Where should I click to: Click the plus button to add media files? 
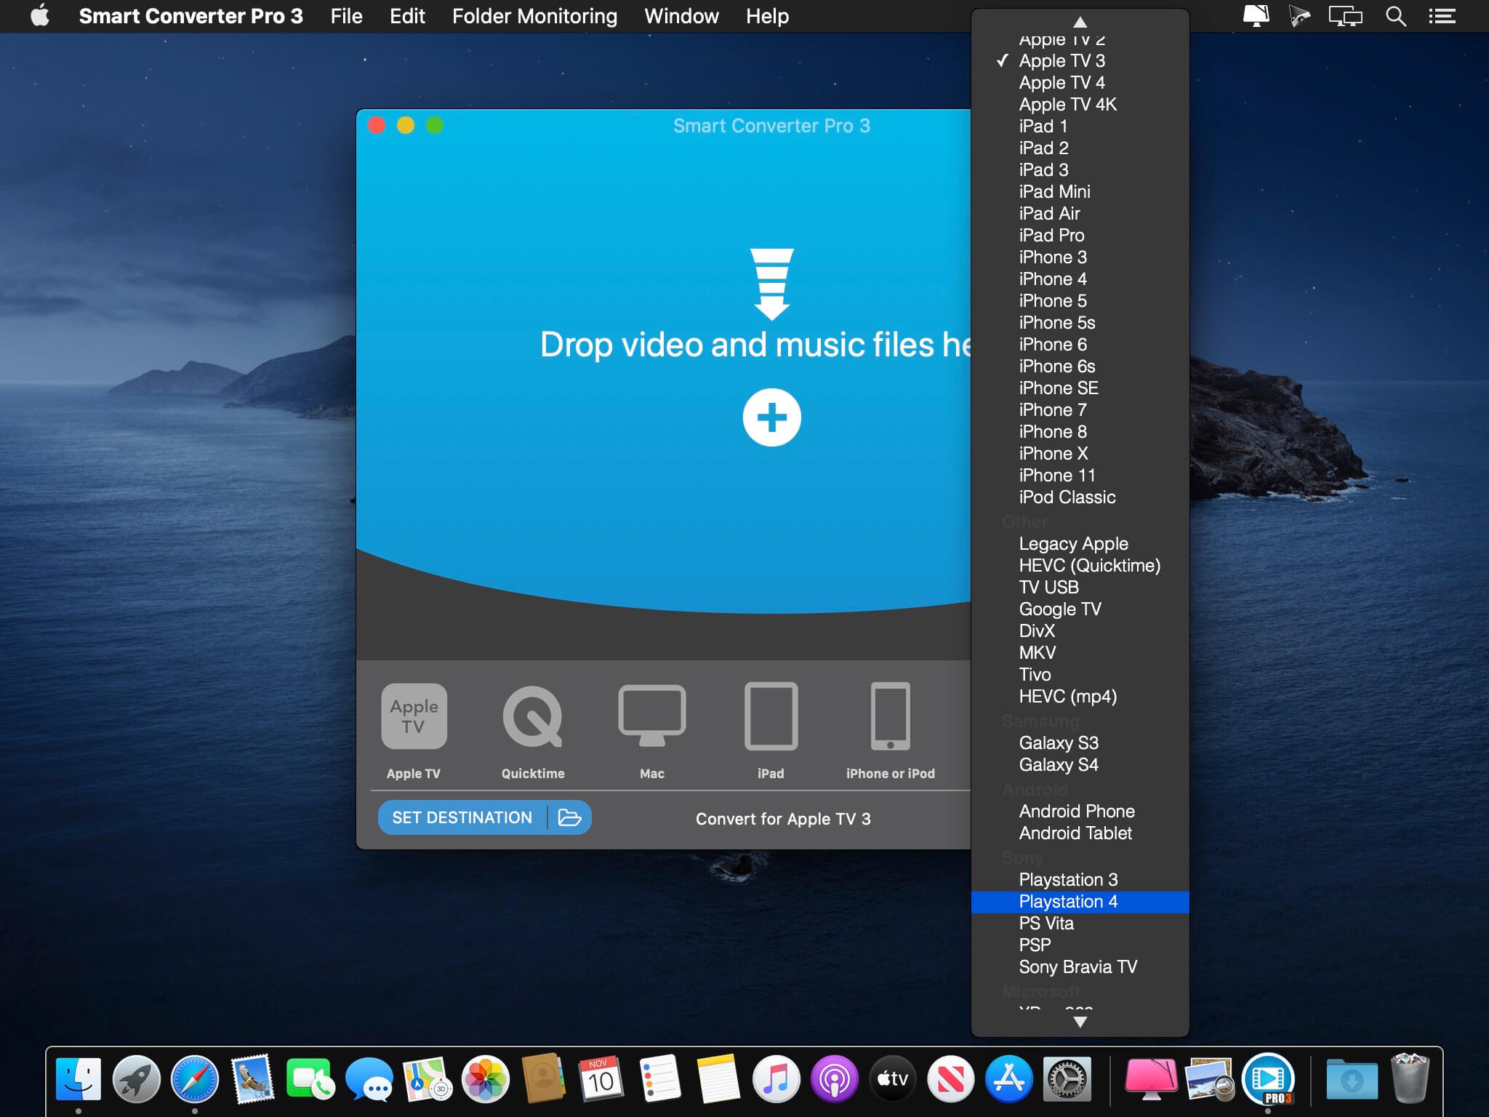[x=772, y=417]
